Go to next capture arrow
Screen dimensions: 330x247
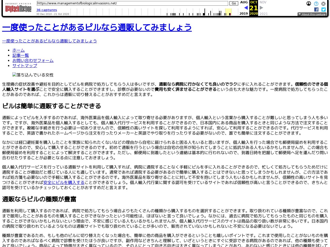pyautogui.click(x=261, y=8)
